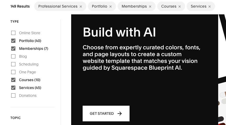Uncheck the Portfolio type checkbox
Screen dimensions: 226x125
(13, 41)
